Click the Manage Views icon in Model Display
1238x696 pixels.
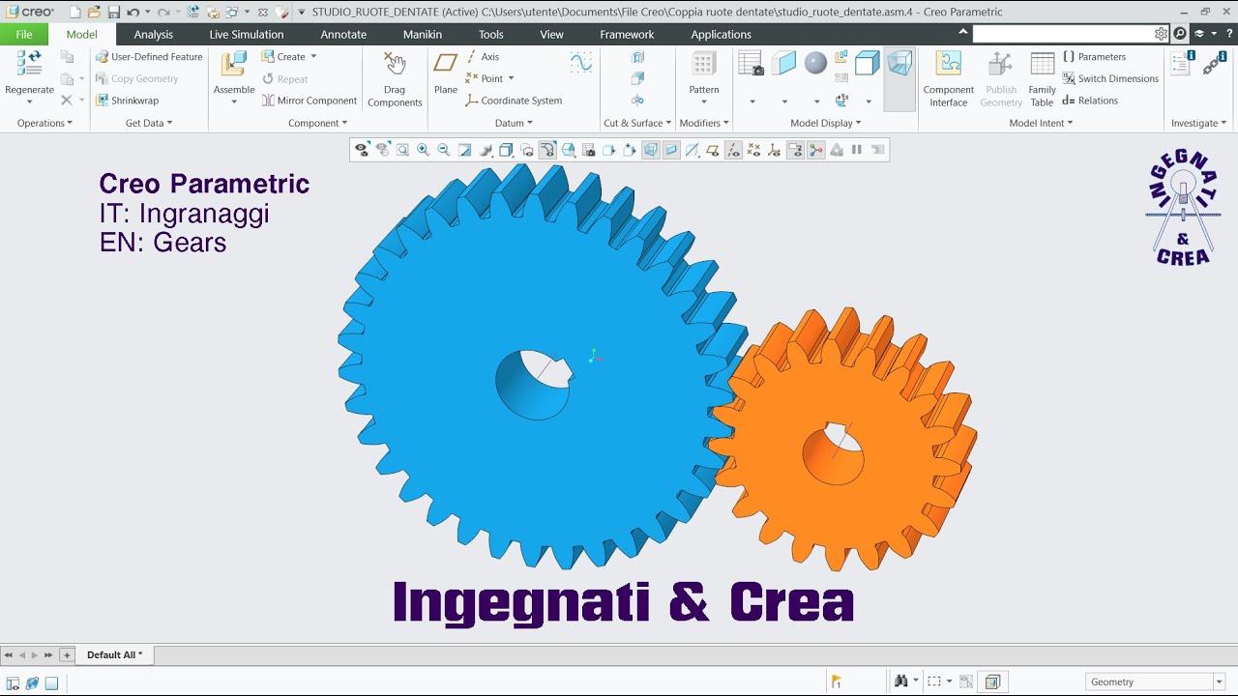click(x=752, y=64)
